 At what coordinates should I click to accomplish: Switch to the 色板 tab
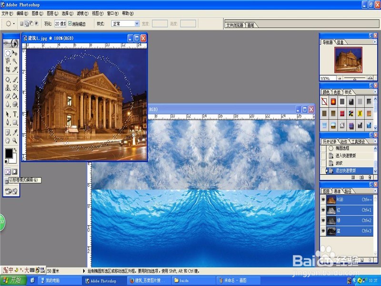[337, 92]
